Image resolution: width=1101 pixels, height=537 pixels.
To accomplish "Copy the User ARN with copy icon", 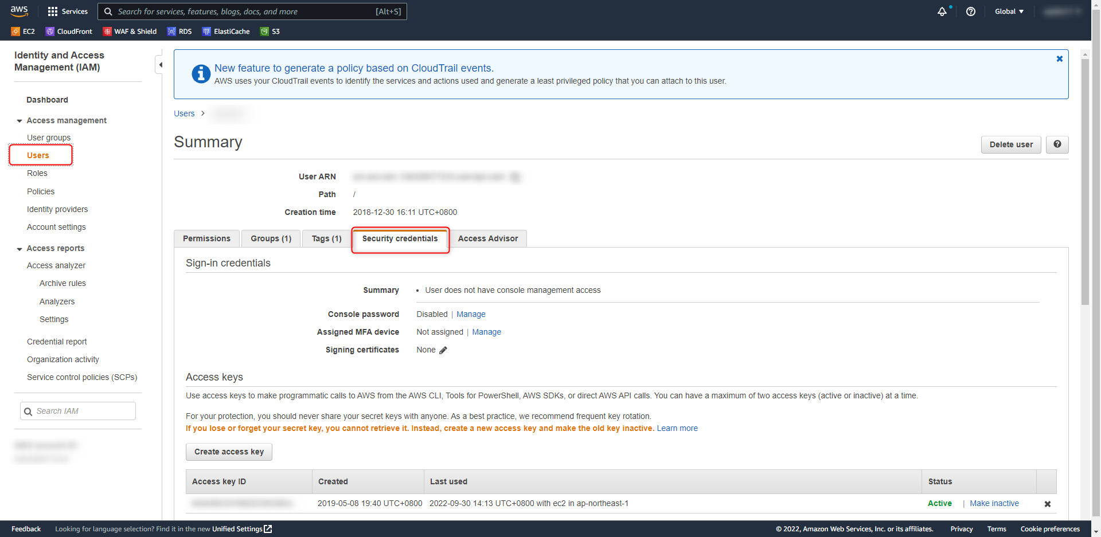I will pos(516,177).
